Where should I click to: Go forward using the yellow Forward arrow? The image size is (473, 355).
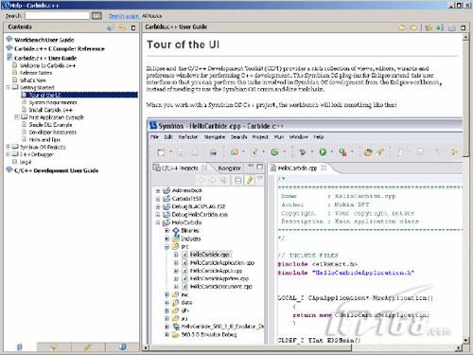coord(413,27)
